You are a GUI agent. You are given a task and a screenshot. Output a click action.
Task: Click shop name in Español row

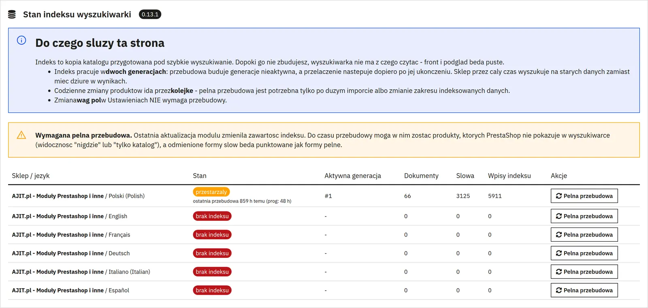(58, 291)
